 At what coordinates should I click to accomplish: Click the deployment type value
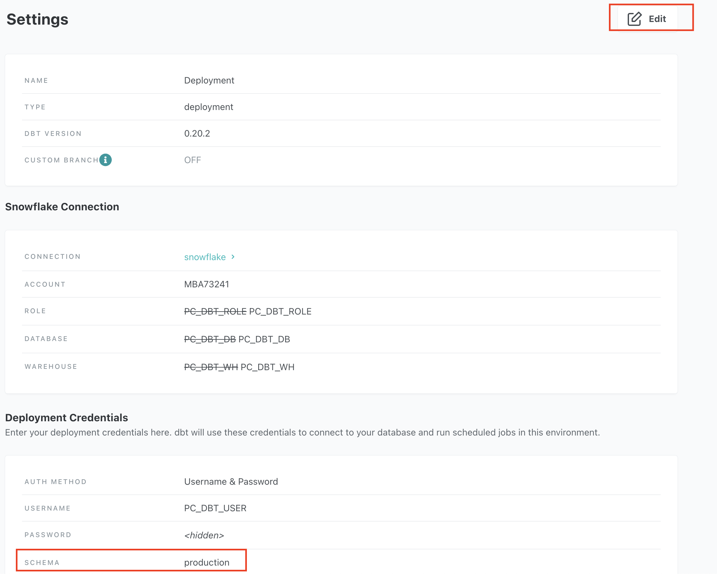(208, 107)
